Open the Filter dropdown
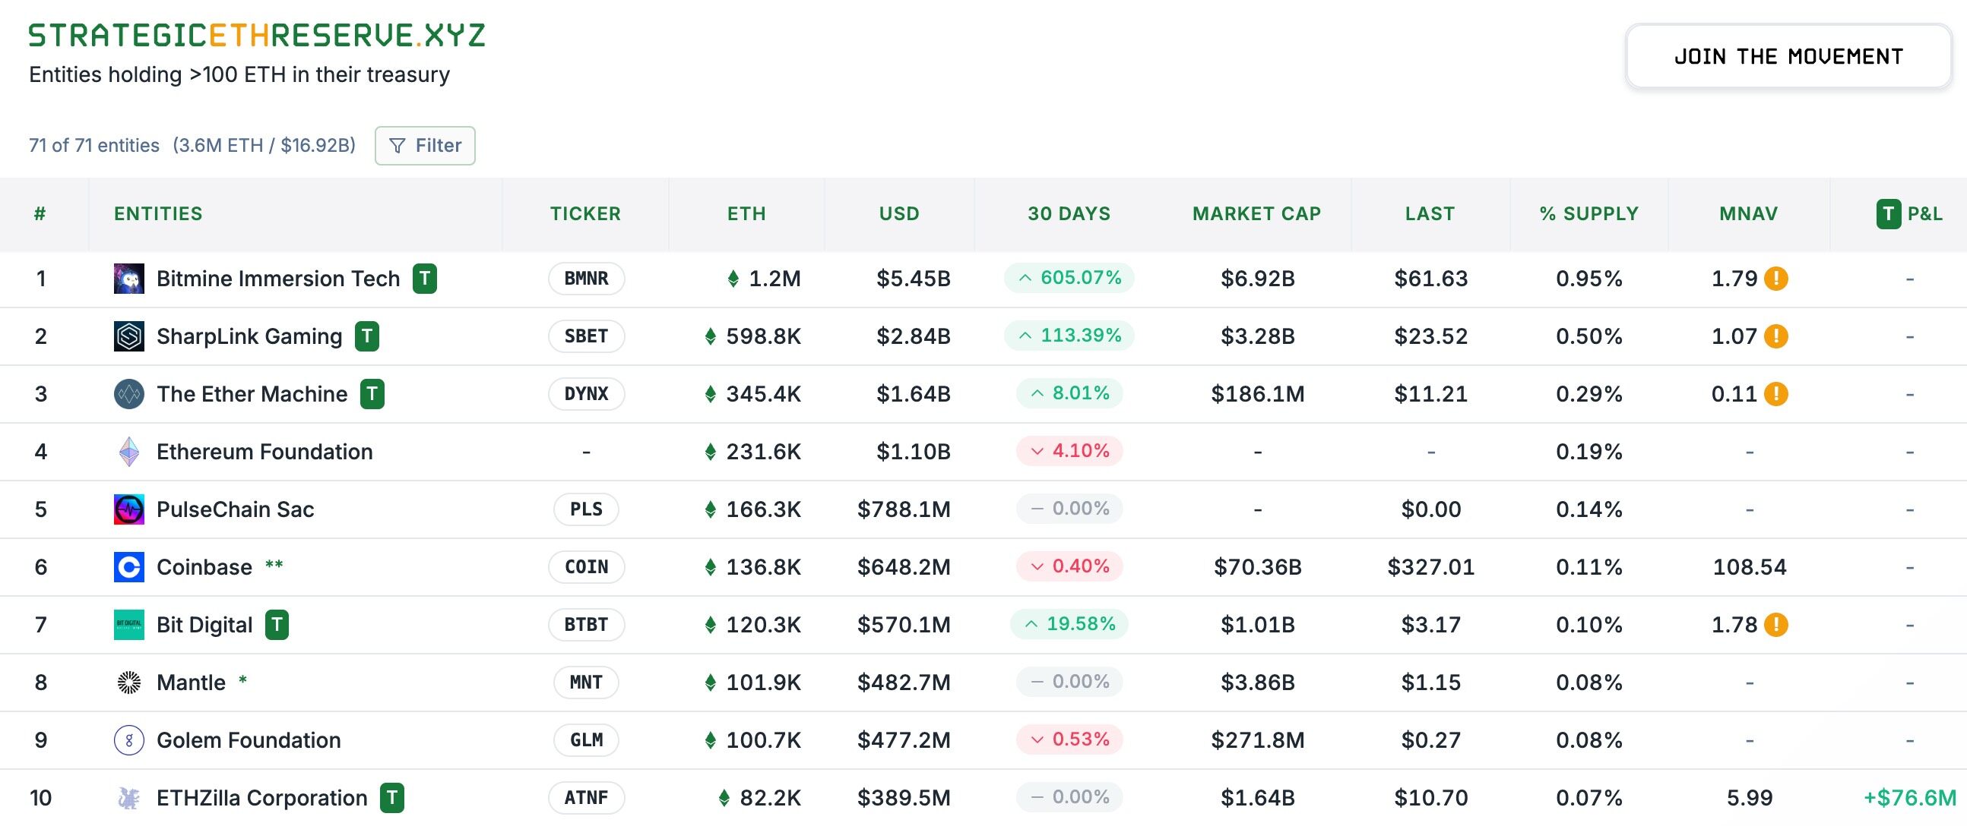1967x826 pixels. click(x=425, y=145)
